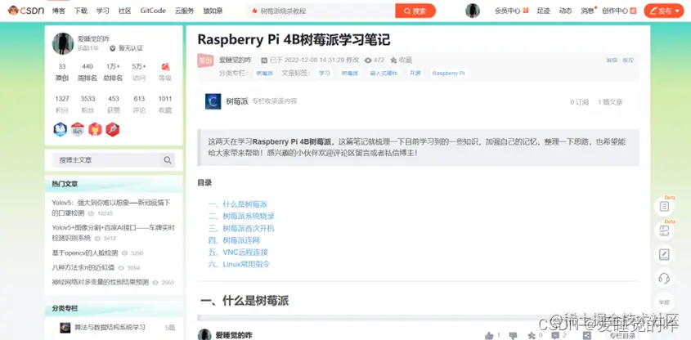
Task: Jump to 二、树莓派系统烧录 in contents
Action: click(x=241, y=217)
